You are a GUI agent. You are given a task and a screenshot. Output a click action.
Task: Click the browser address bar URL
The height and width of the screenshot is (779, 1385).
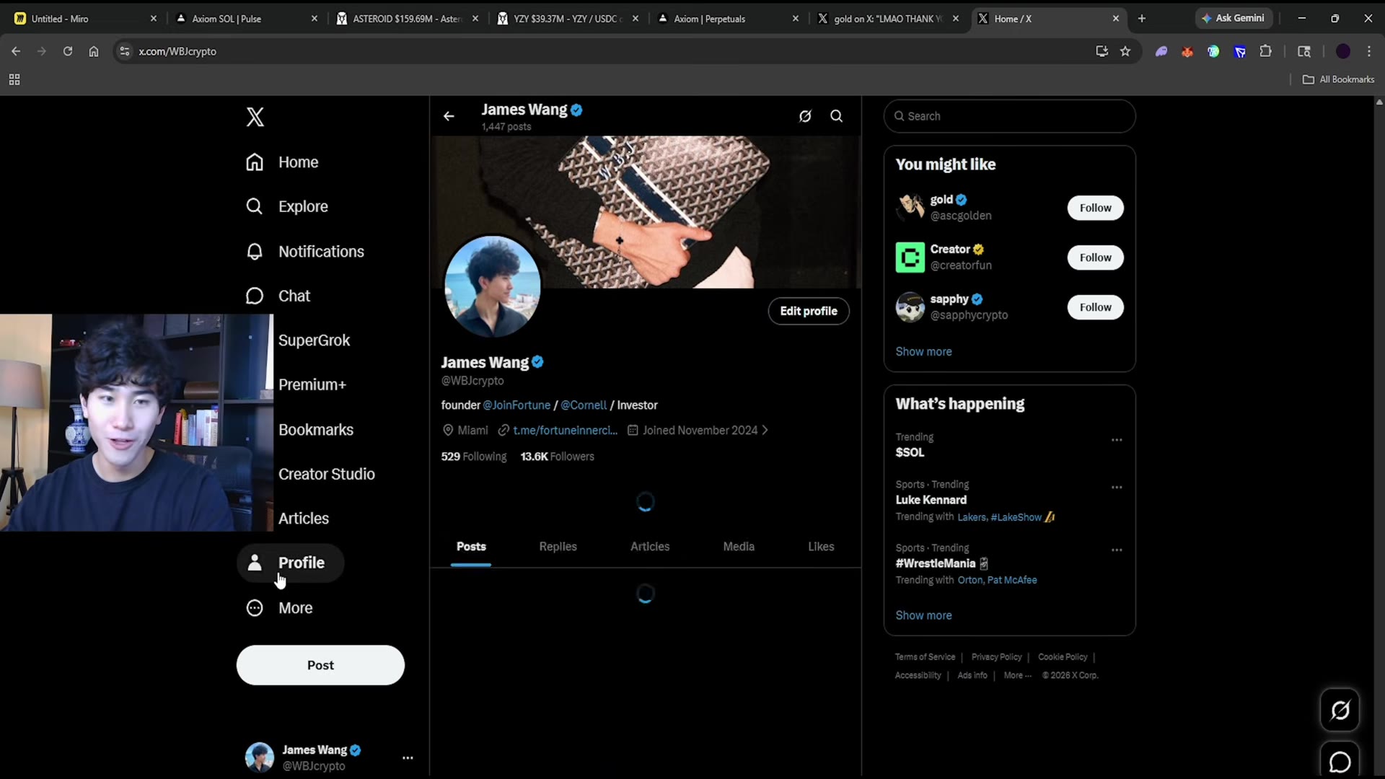(x=177, y=51)
